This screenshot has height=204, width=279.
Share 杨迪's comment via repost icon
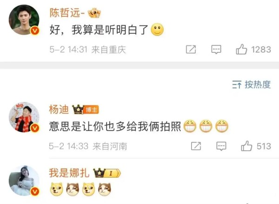[196, 146]
